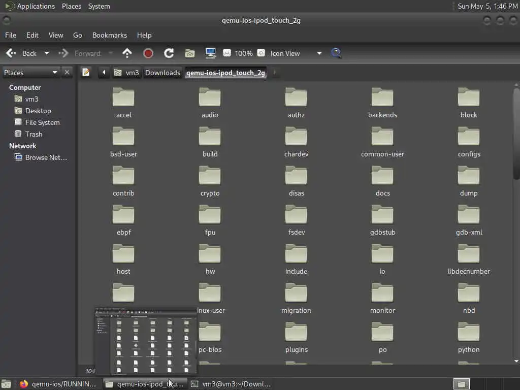Open the Edit menu

32,35
